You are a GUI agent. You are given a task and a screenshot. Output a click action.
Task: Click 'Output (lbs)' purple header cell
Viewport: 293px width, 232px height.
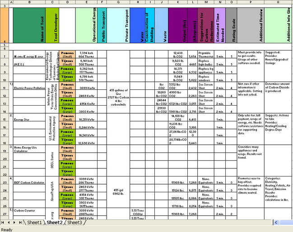(178, 25)
